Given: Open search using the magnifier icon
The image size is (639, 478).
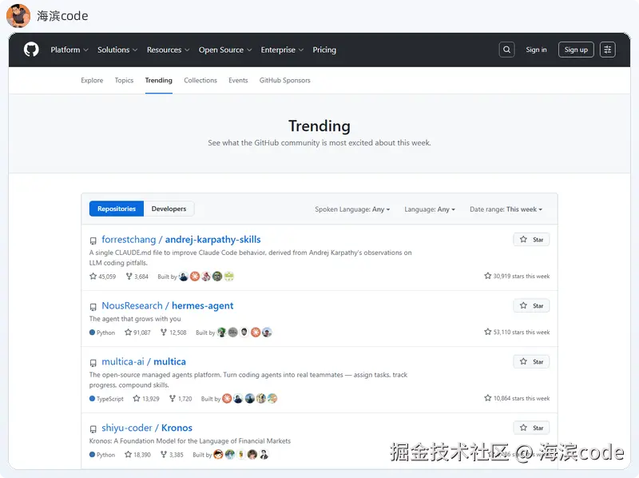Looking at the screenshot, I should pos(506,50).
